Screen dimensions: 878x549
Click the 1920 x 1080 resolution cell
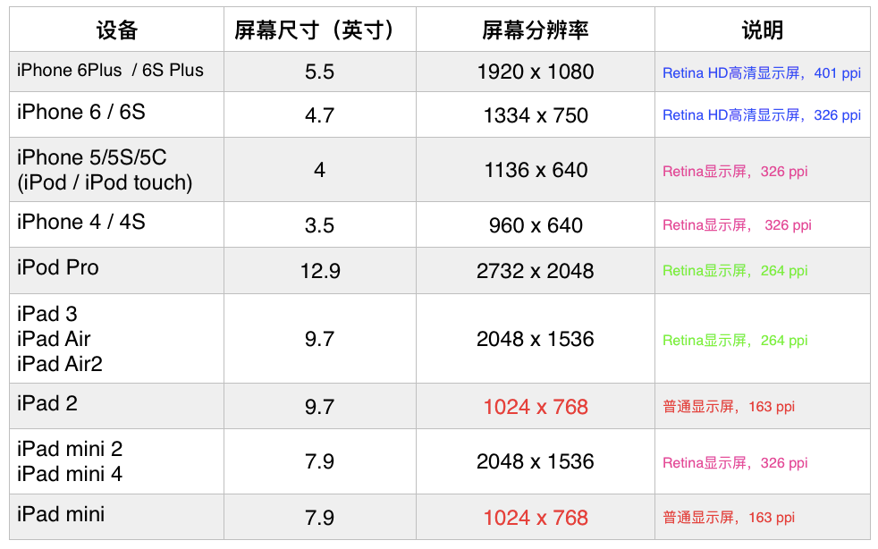(535, 72)
